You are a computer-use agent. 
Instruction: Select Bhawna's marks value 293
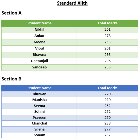click(108, 55)
